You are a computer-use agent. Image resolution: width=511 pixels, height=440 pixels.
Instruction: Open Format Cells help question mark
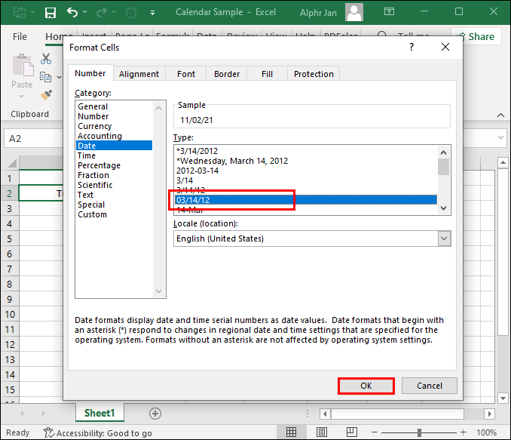coord(411,47)
